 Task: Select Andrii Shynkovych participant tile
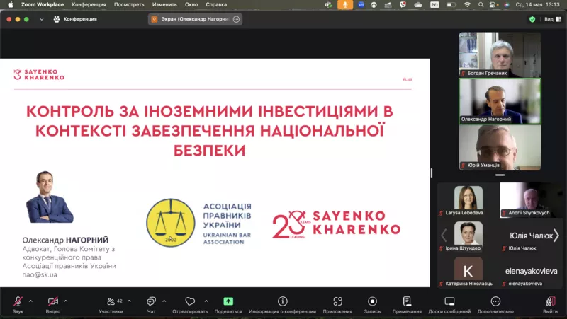point(531,200)
